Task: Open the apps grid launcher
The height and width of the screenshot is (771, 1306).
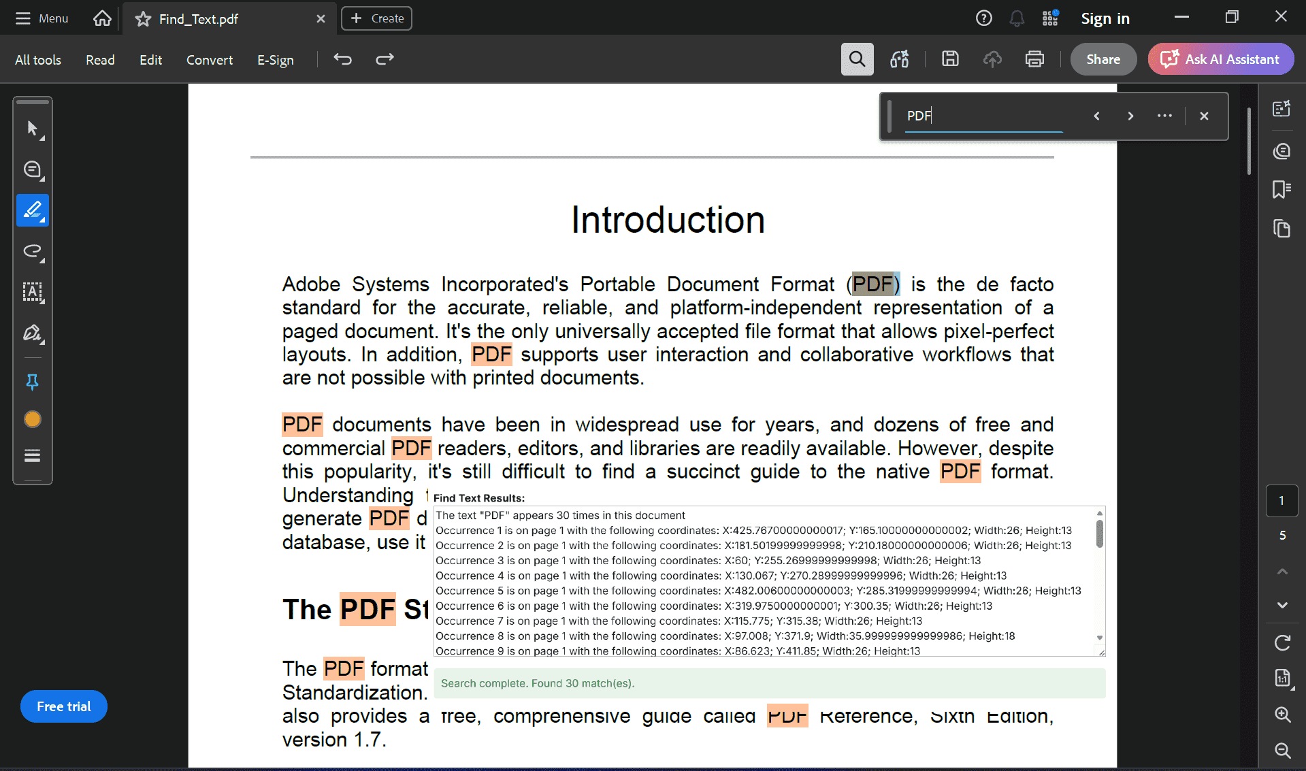Action: click(x=1050, y=18)
